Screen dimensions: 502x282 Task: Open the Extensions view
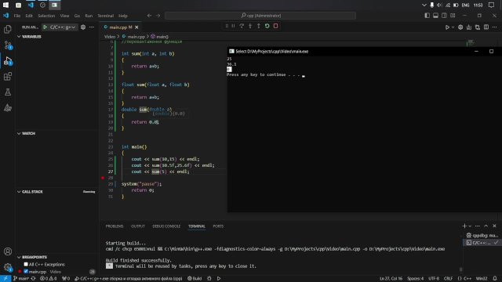click(x=8, y=77)
